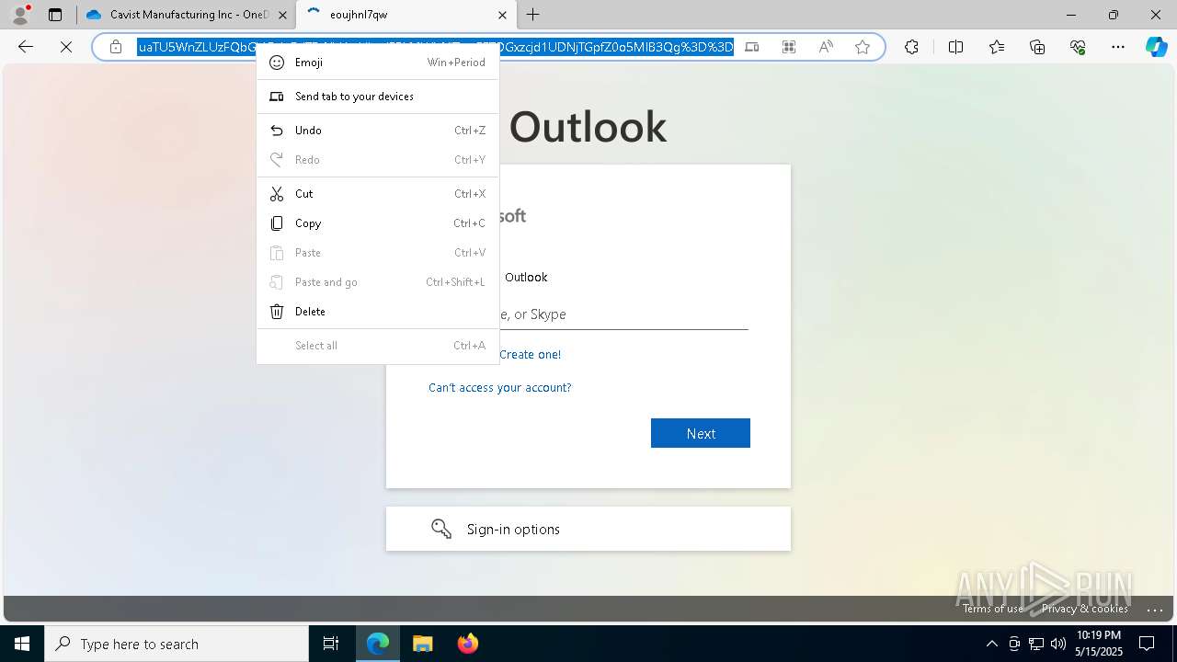
Task: Click the QR code icon in address bar
Action: [789, 47]
